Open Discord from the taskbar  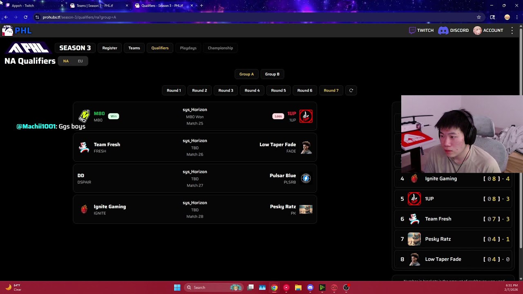(x=310, y=287)
